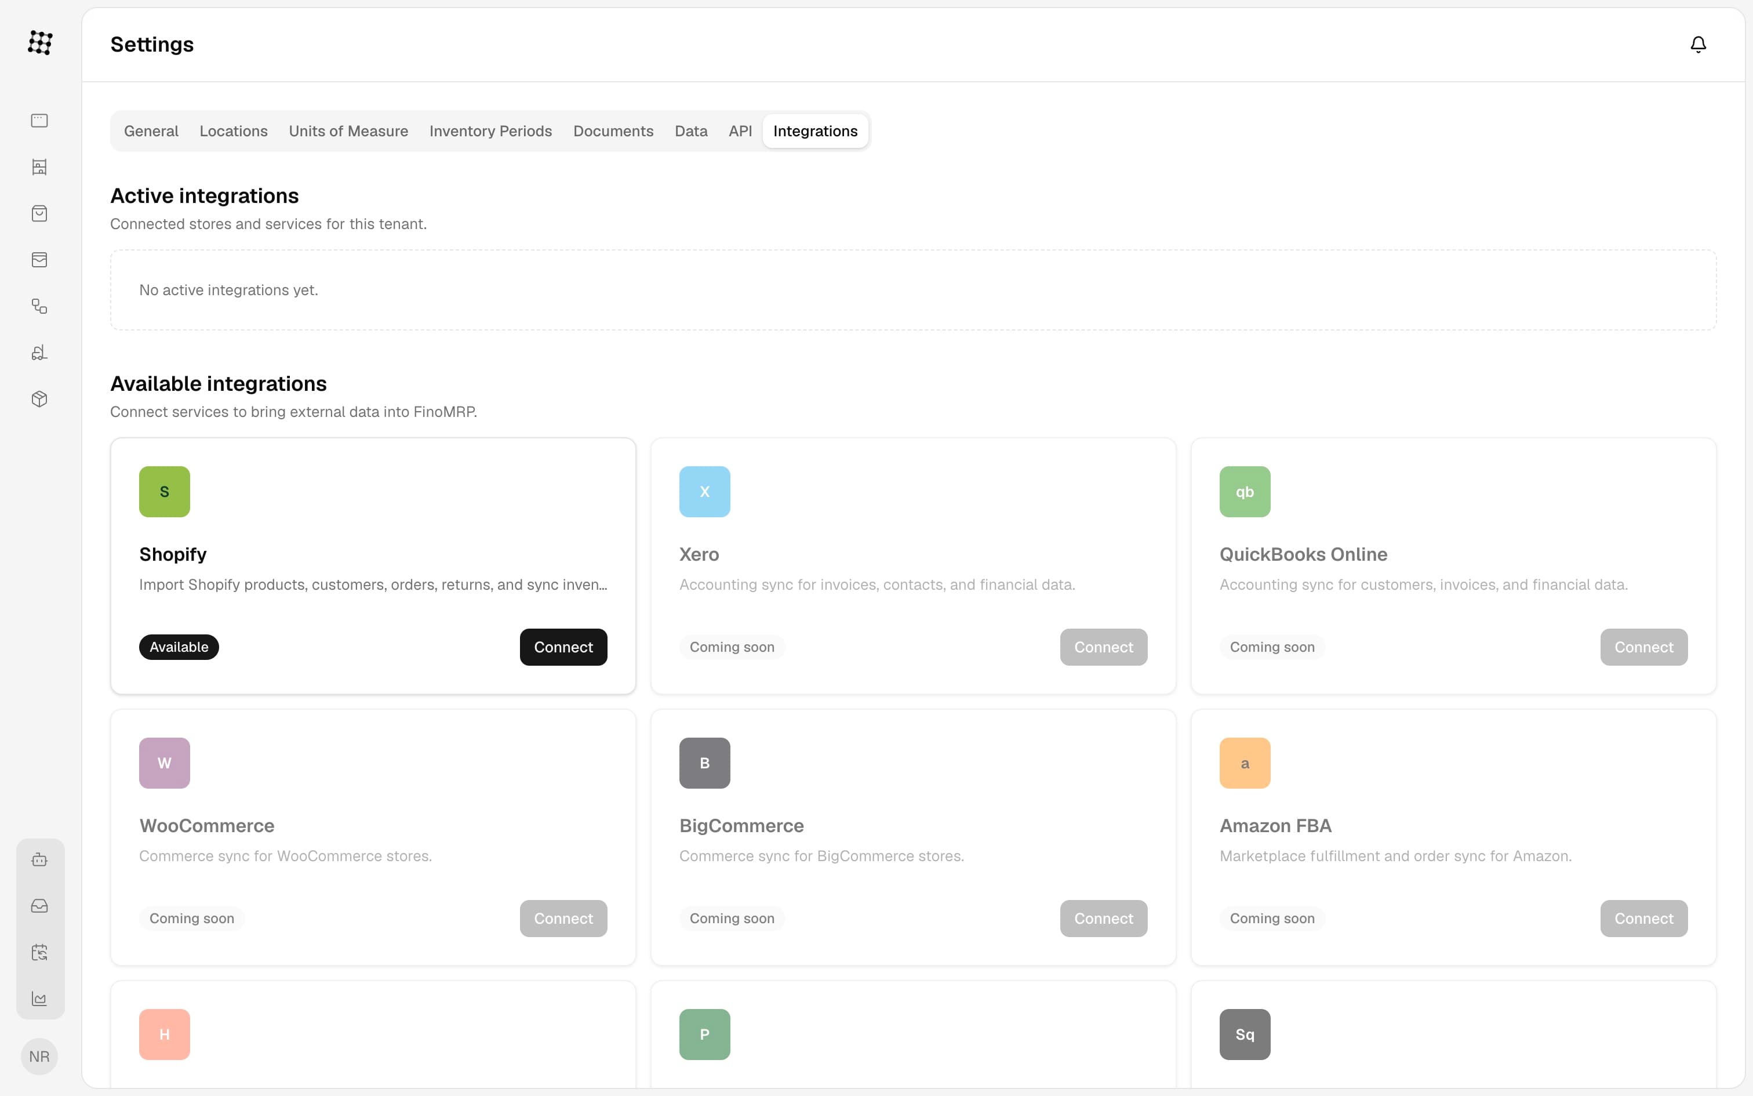The height and width of the screenshot is (1096, 1753).
Task: Click the FinoMRP grid logo
Action: [x=40, y=43]
